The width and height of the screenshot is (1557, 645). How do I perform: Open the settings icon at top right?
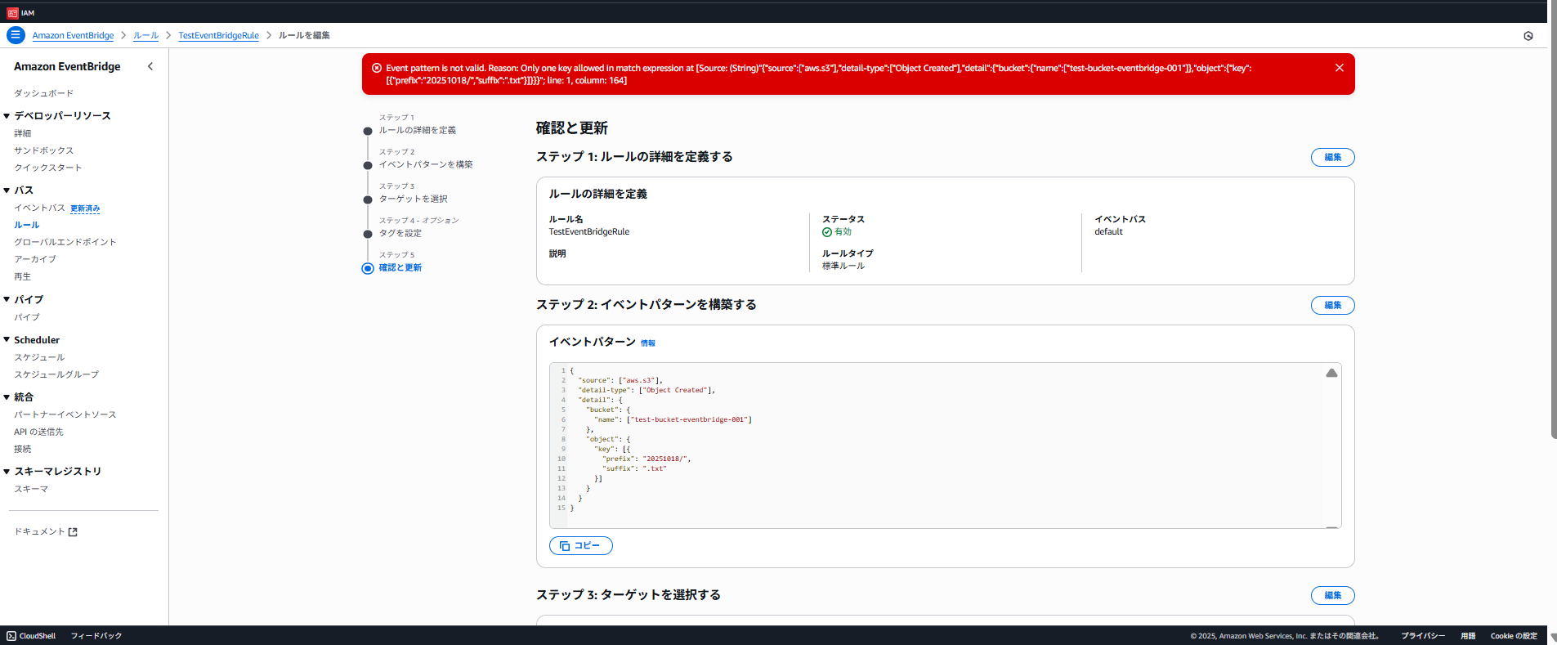coord(1528,36)
